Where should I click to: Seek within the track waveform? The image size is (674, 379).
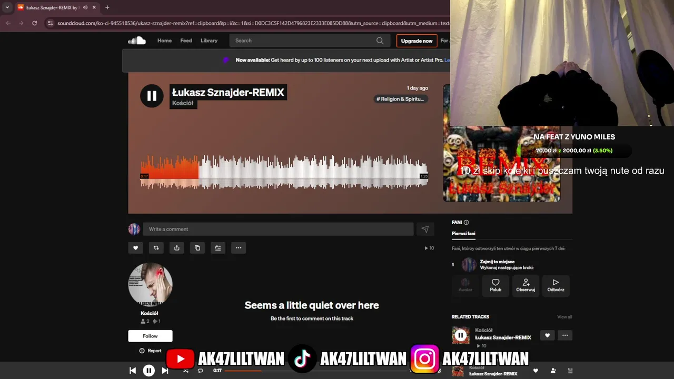point(284,172)
